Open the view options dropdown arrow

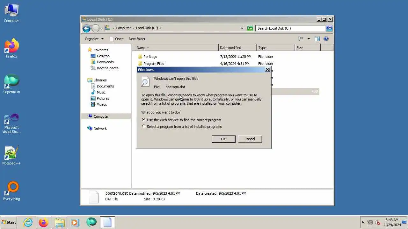pos(308,39)
